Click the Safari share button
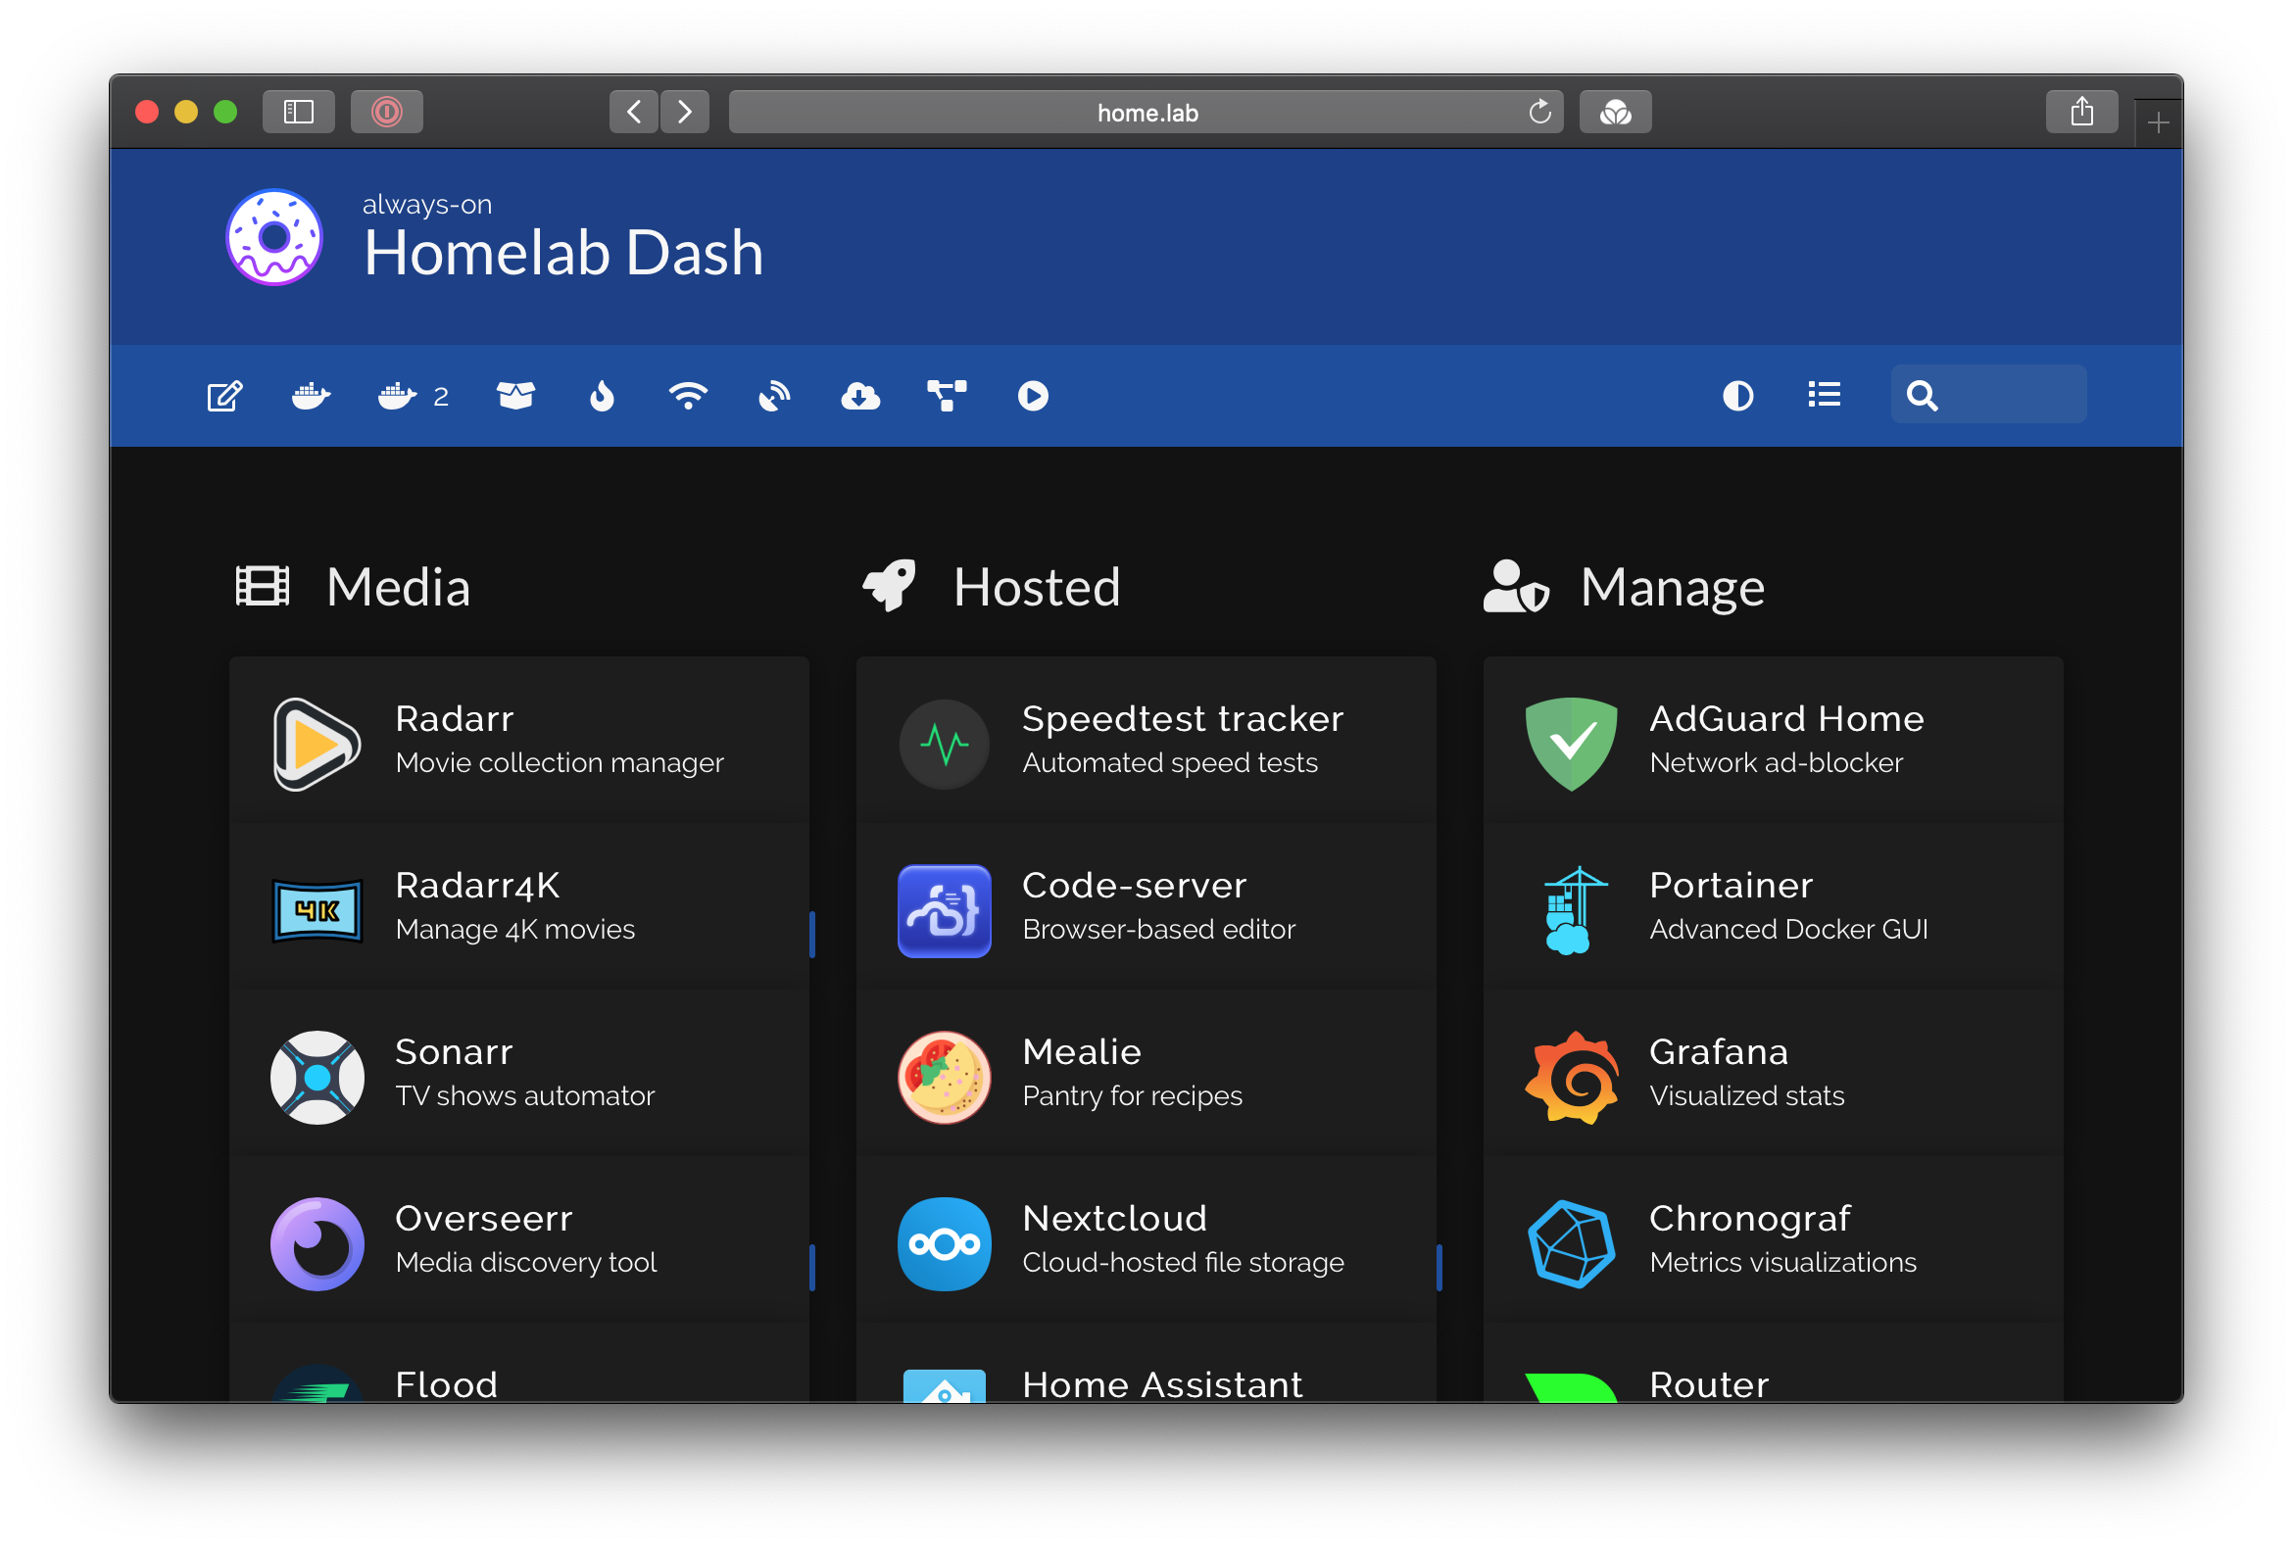The image size is (2293, 1548). point(2081,112)
